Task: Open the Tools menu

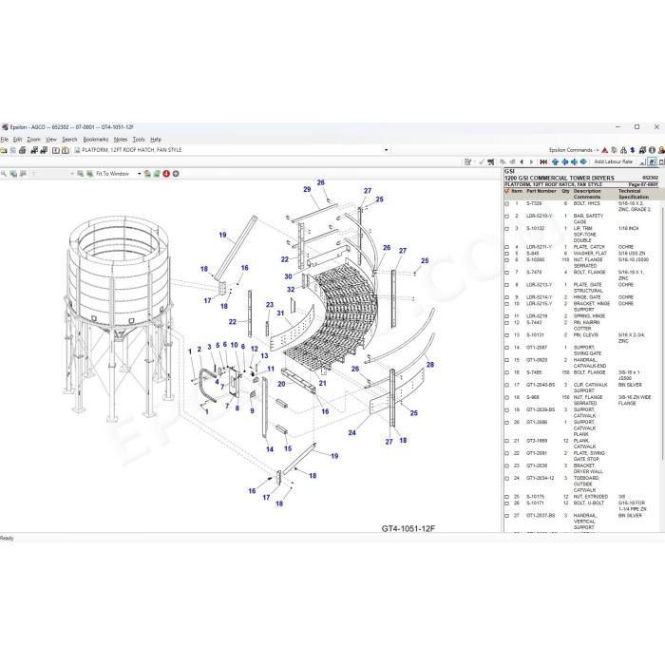Action: tap(139, 139)
